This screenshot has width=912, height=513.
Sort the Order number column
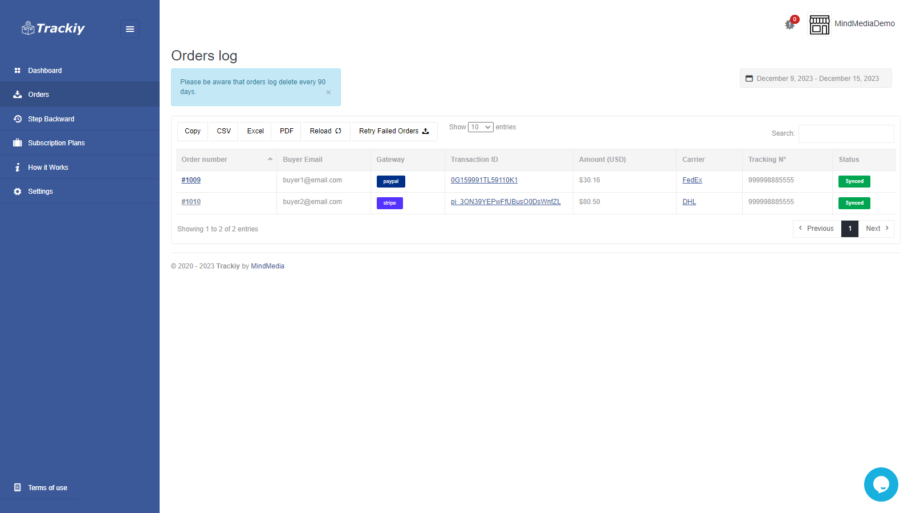[x=226, y=160]
